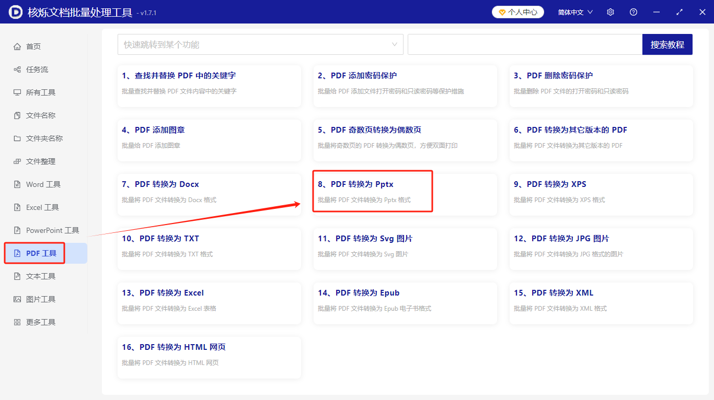The width and height of the screenshot is (714, 400).
Task: Click the picture icon beside 图片工具
Action: coord(17,299)
